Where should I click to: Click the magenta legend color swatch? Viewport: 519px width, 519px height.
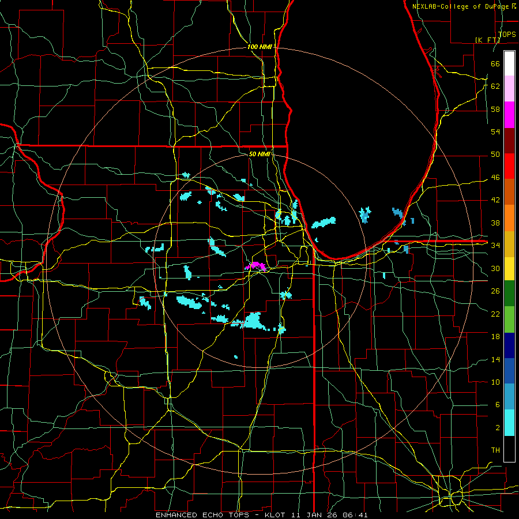[509, 115]
